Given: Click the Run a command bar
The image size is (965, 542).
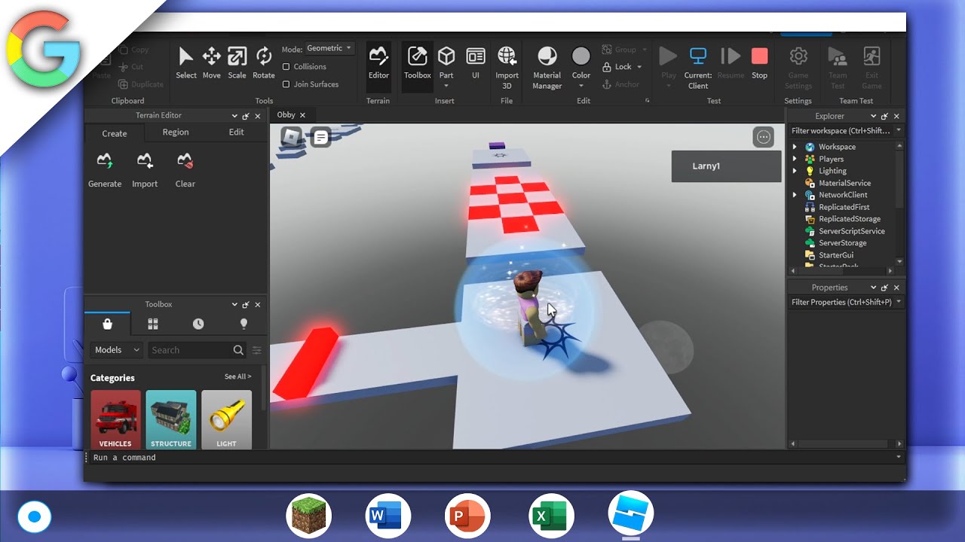Looking at the screenshot, I should coord(494,457).
